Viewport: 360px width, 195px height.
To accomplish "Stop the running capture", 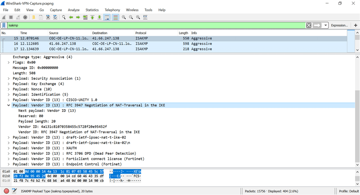I will tap(11, 17).
